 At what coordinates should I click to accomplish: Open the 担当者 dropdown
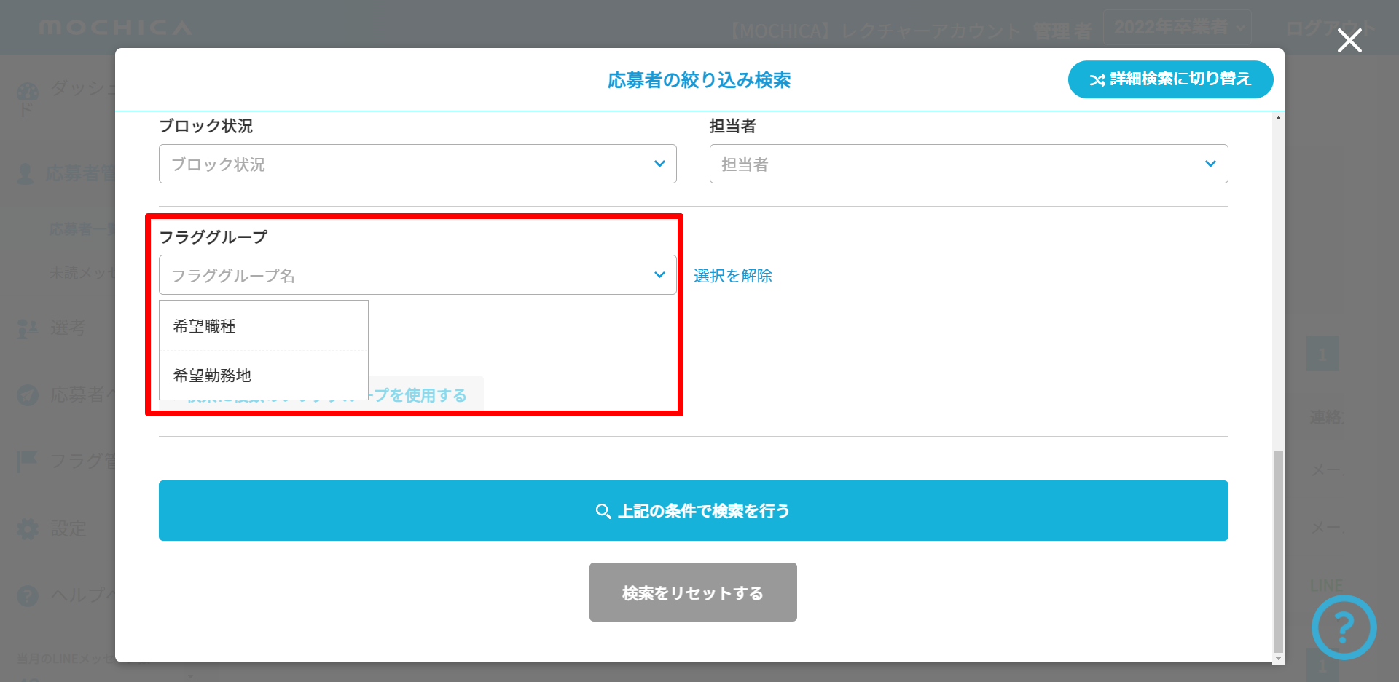point(968,164)
